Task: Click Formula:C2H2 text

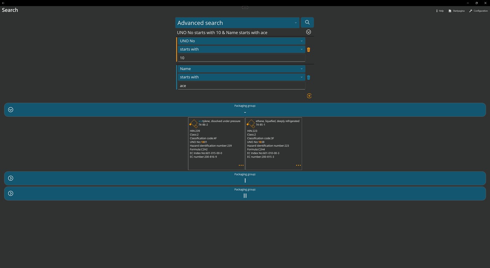Action: tap(199, 149)
